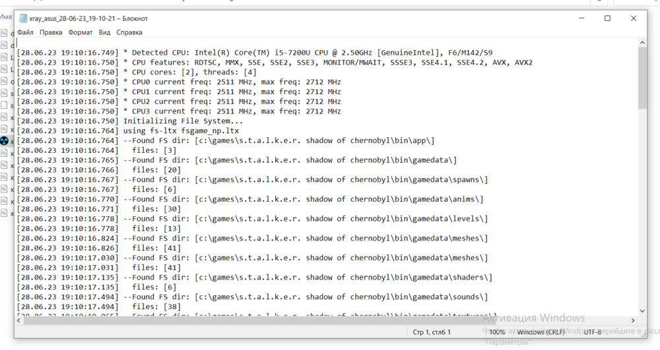Click the vertical scrollbar down arrow
Image resolution: width=660 pixels, height=350 pixels.
(642, 311)
